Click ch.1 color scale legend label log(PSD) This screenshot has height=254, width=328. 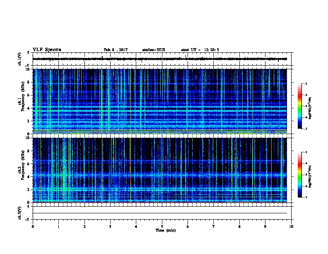click(x=310, y=108)
